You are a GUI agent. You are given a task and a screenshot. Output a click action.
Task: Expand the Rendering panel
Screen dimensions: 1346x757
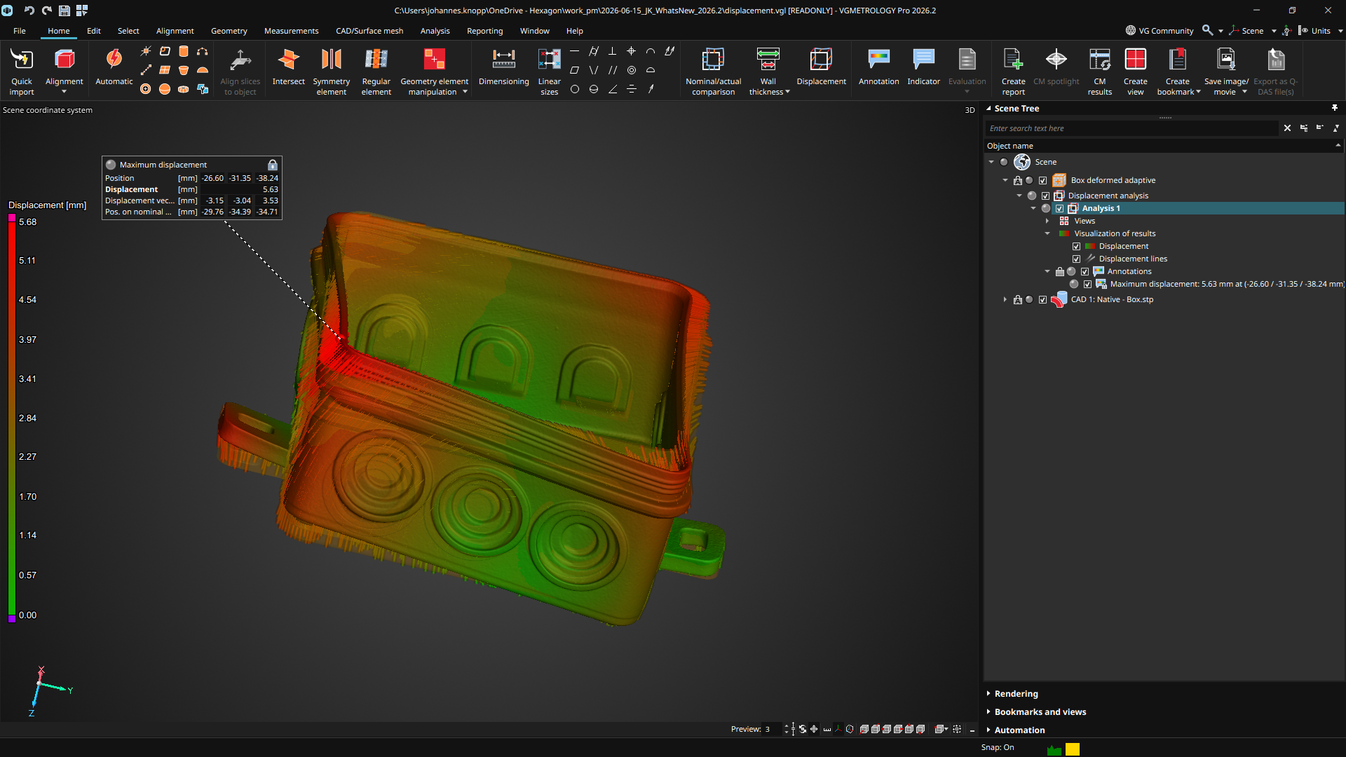(x=1016, y=694)
